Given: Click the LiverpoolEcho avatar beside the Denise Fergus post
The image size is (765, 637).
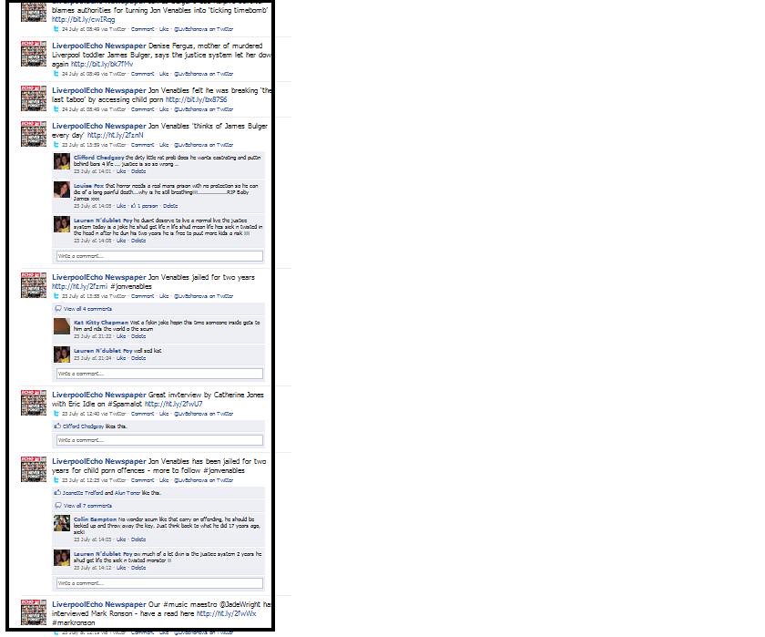Looking at the screenshot, I should coord(34,54).
